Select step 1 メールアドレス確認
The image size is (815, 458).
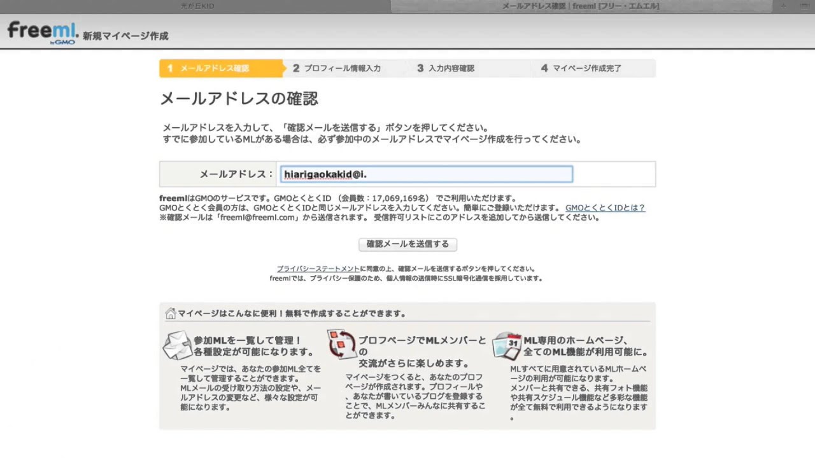220,68
